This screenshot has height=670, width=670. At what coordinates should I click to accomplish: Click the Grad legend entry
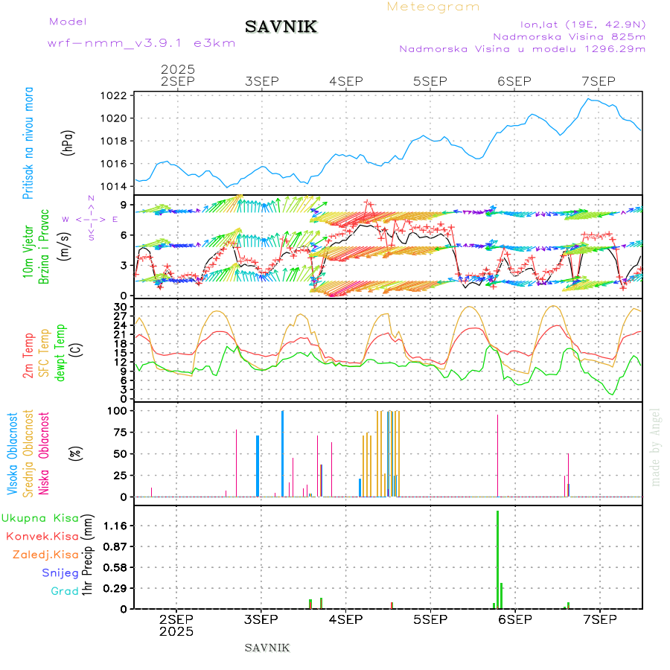[x=64, y=591]
